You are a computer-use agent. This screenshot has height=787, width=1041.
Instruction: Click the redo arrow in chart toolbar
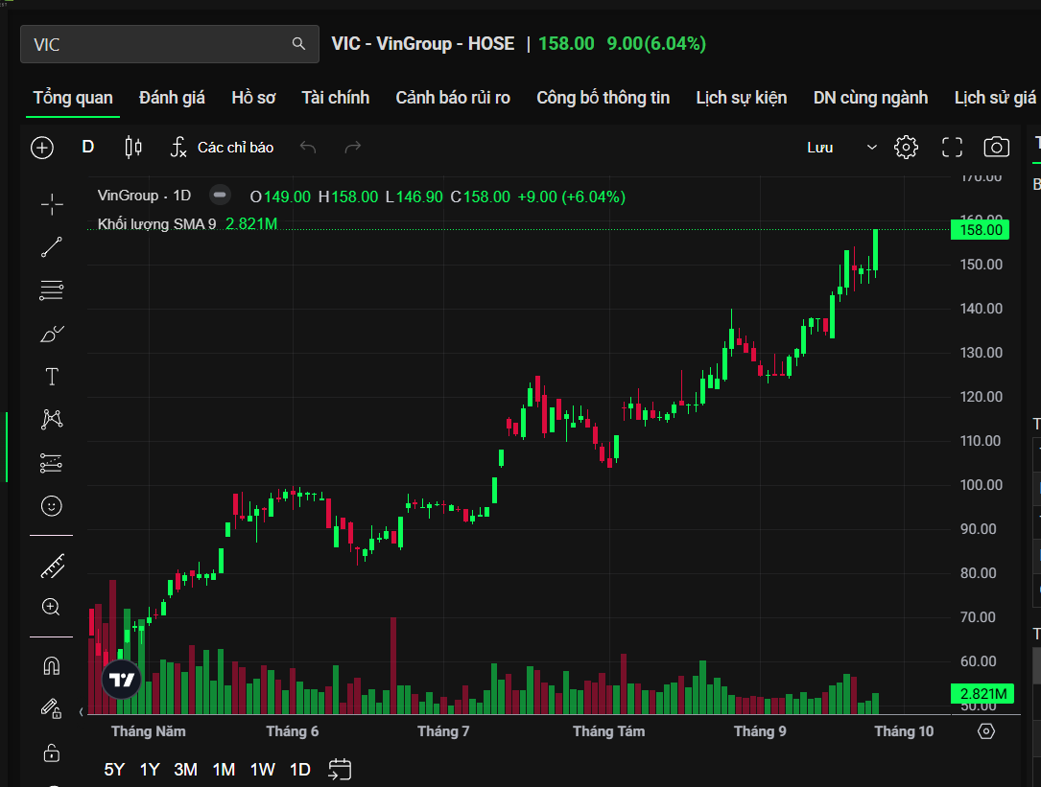[x=352, y=147]
